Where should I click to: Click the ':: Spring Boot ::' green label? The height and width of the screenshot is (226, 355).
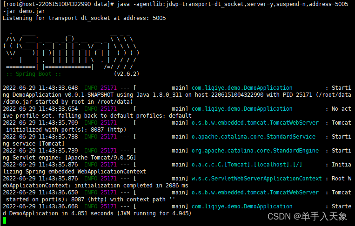(34, 74)
